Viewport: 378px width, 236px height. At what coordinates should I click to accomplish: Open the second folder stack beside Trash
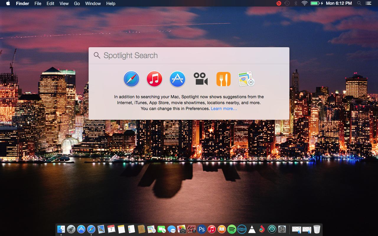(x=307, y=229)
